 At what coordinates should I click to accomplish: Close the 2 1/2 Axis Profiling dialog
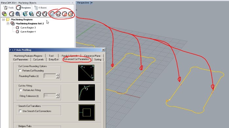point(103,50)
